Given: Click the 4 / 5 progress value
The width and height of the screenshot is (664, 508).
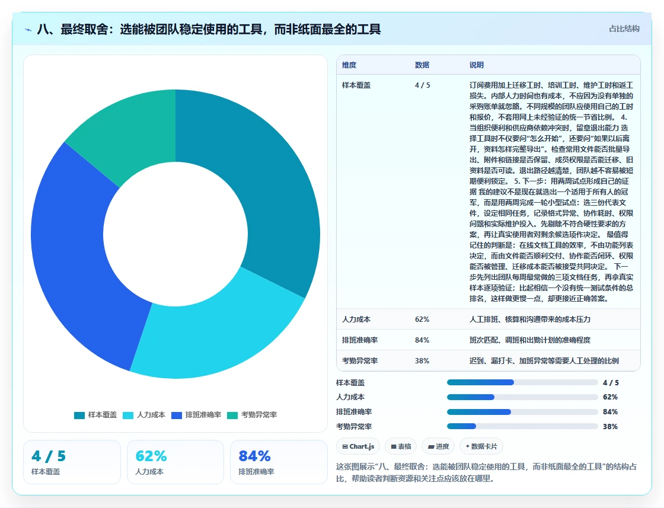Looking at the screenshot, I should pos(611,383).
